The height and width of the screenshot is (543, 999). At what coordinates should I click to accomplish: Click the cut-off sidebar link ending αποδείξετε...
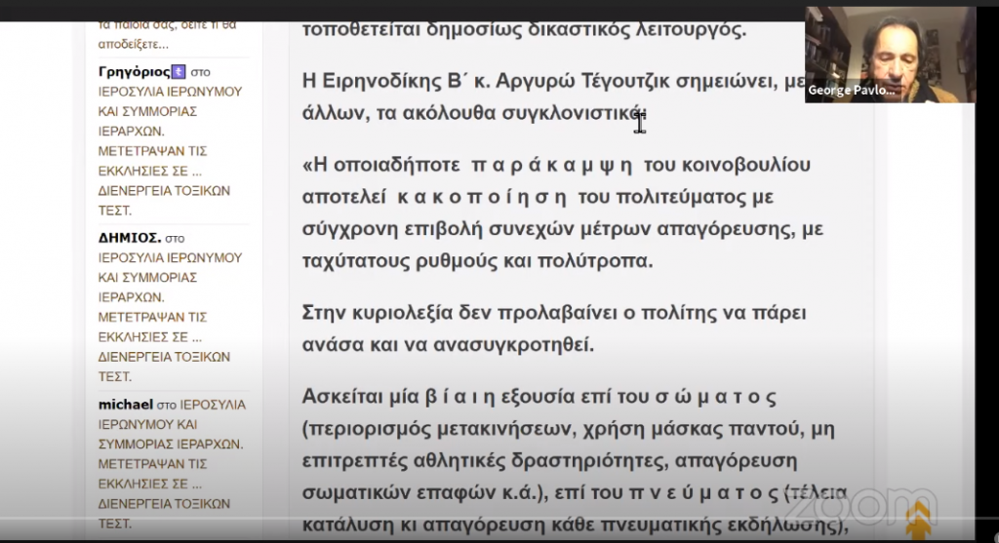(167, 35)
